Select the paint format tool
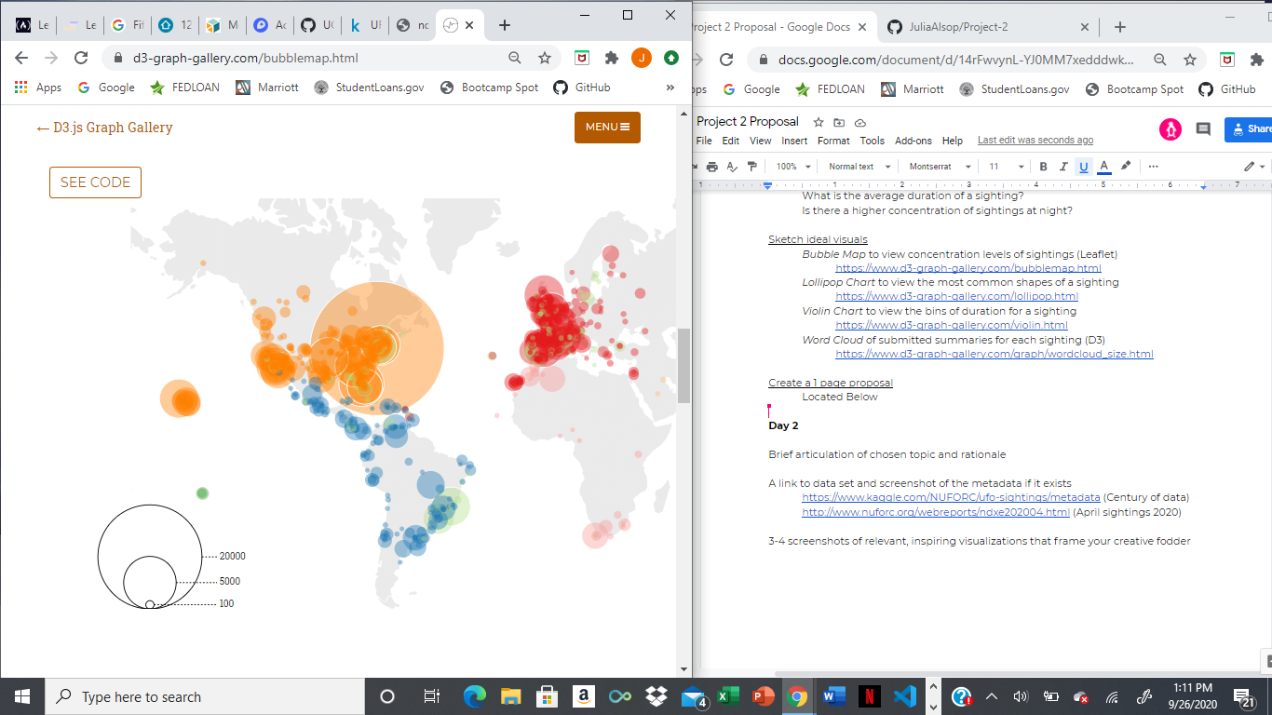 coord(752,167)
